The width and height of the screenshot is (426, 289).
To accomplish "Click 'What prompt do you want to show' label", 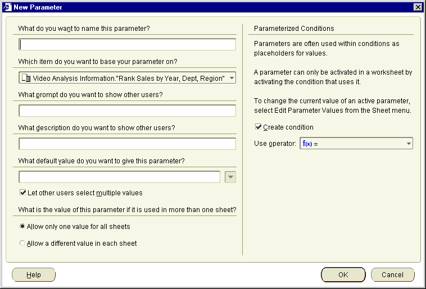I will [90, 95].
